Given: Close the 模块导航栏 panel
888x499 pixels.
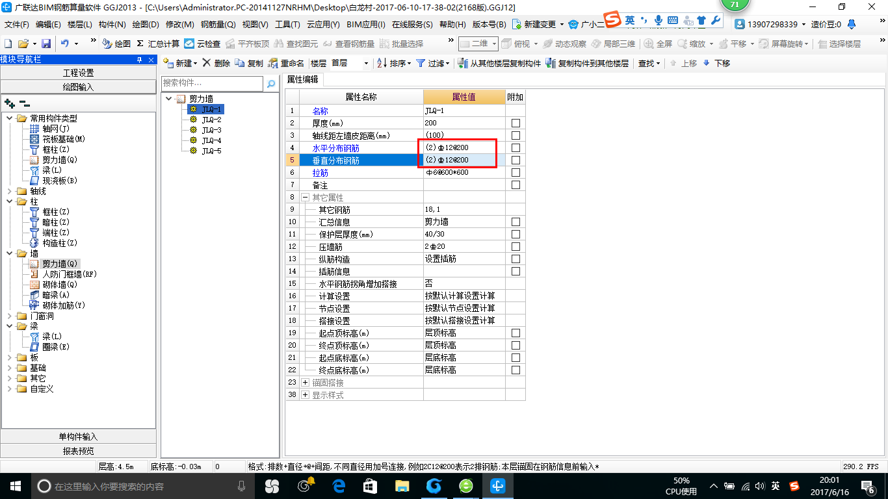Looking at the screenshot, I should pyautogui.click(x=151, y=60).
